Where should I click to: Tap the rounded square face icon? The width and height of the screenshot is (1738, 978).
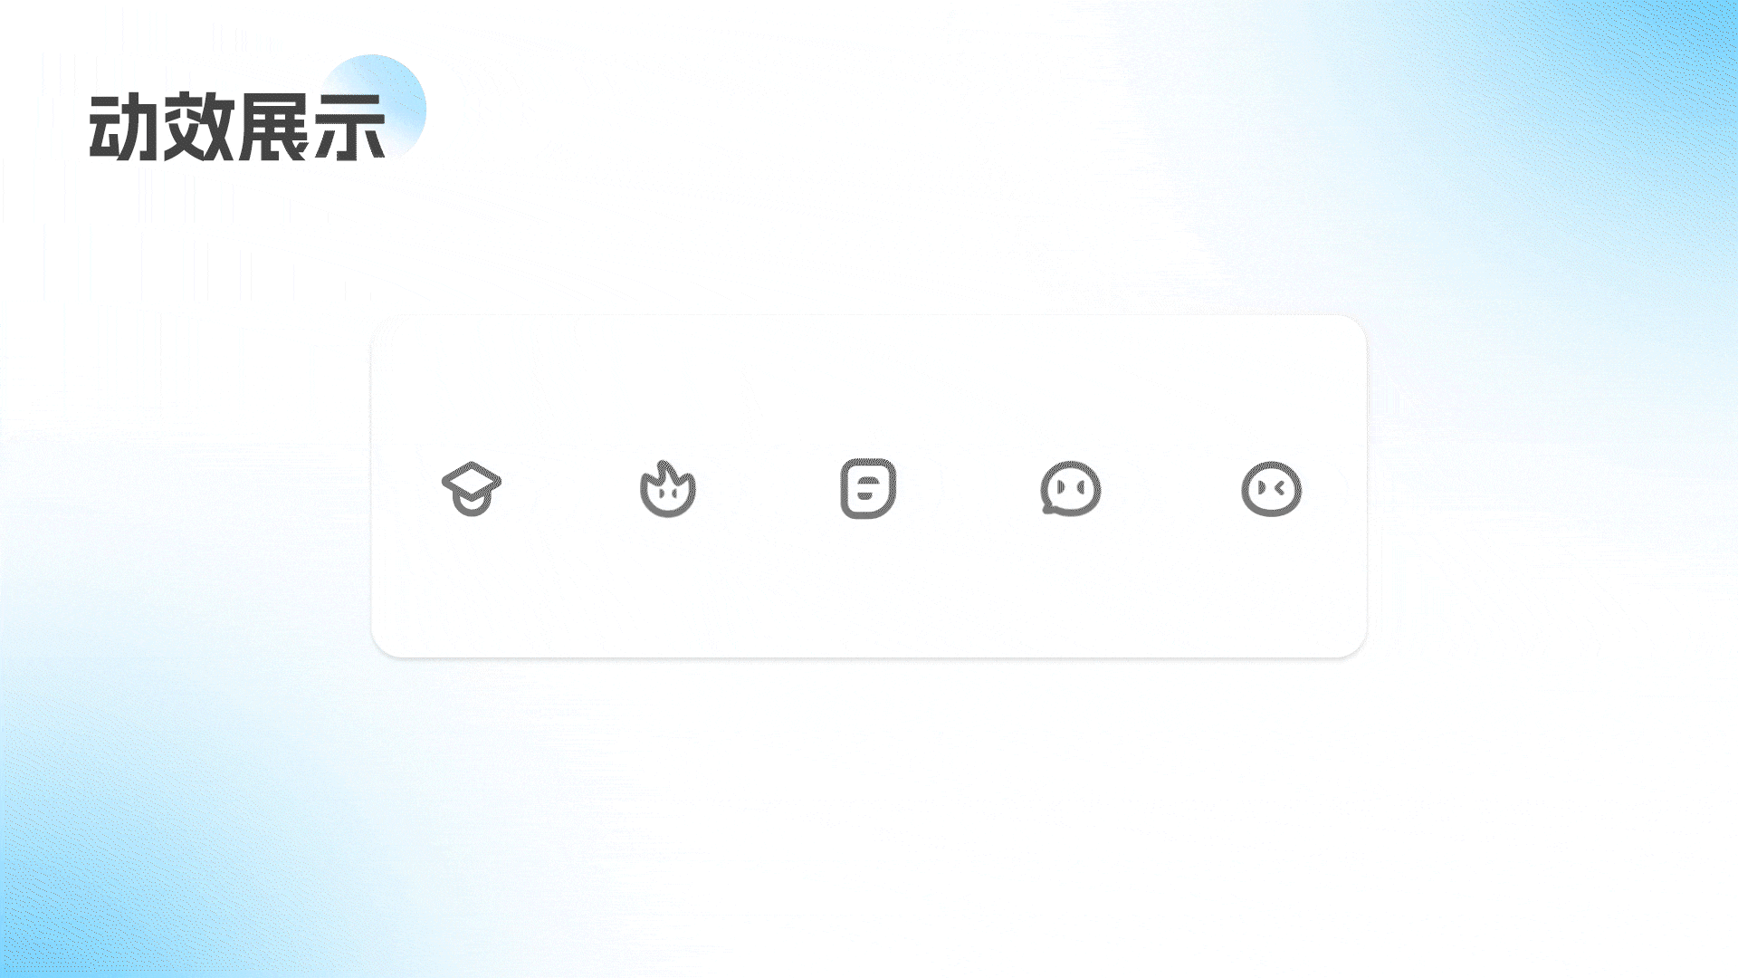pos(868,489)
